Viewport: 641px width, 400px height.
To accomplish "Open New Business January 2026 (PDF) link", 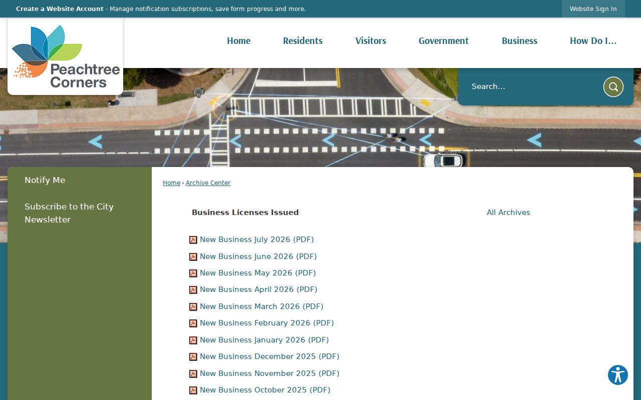I will (264, 340).
